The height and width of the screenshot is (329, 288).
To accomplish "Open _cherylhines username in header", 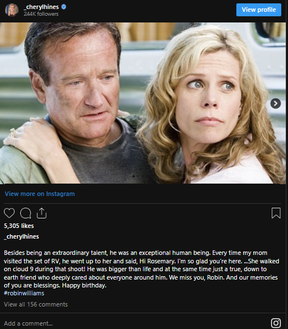I will tap(41, 7).
